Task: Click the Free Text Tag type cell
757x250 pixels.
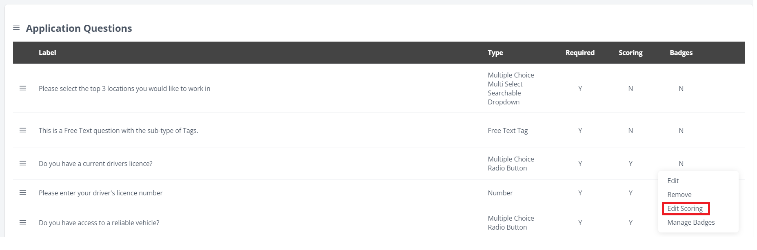Action: click(507, 131)
